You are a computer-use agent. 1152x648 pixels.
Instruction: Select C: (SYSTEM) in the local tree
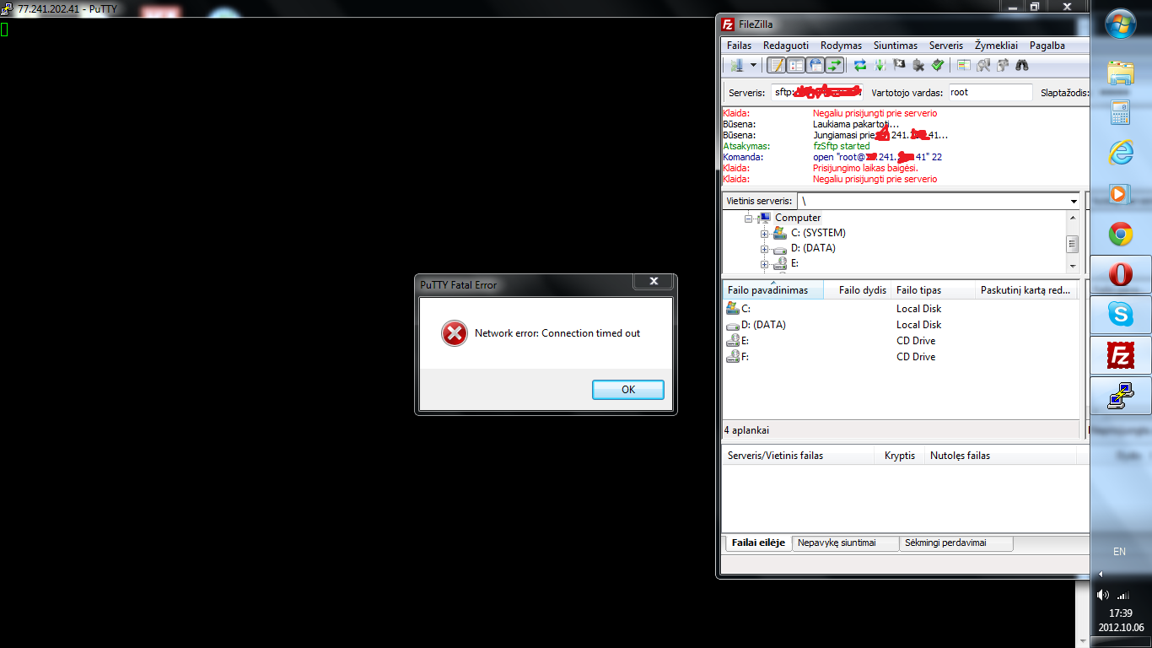click(818, 233)
